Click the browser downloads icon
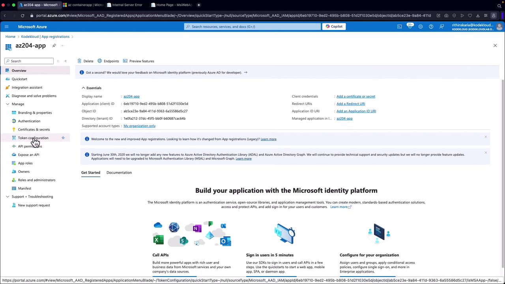505x284 pixels. 478,15
